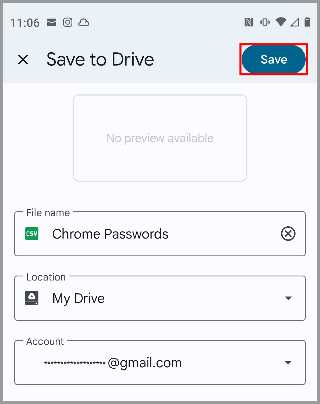320x404 pixels.
Task: Tap the Instagram notification icon
Action: tap(68, 22)
